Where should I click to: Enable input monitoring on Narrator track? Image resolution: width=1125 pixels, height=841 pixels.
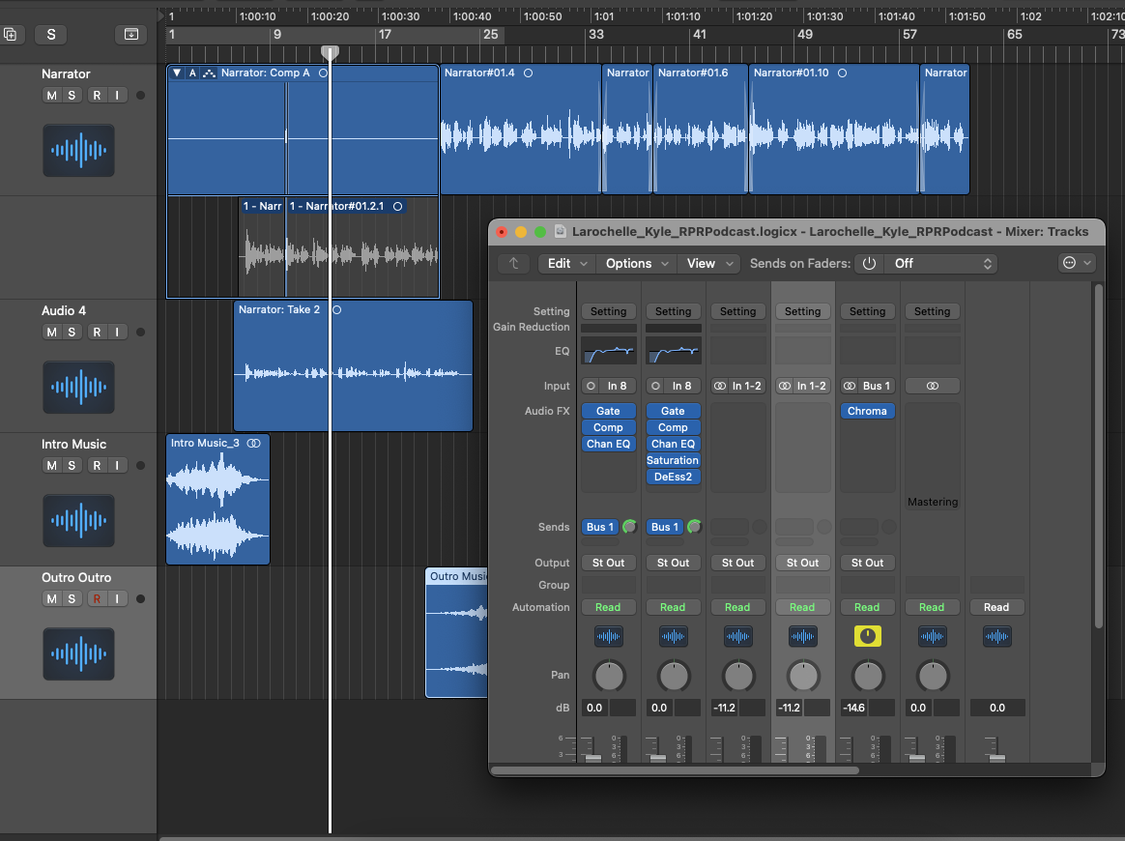pyautogui.click(x=117, y=96)
